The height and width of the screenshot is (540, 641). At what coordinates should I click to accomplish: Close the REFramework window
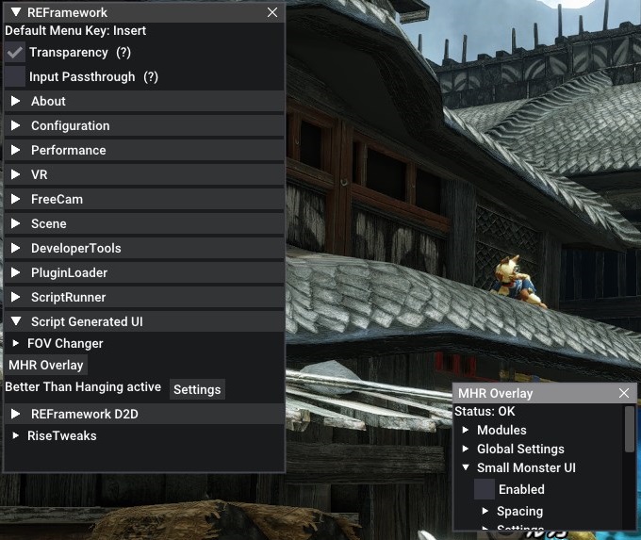point(272,12)
